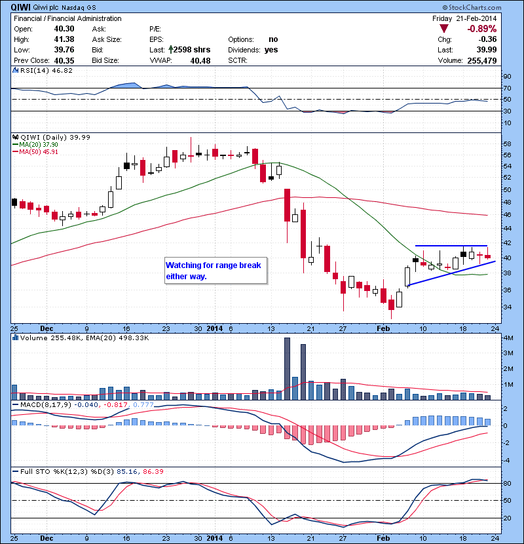Click the Qiwi plc Nasdaq GS company name
Screen dimensions: 524x544
(64, 7)
